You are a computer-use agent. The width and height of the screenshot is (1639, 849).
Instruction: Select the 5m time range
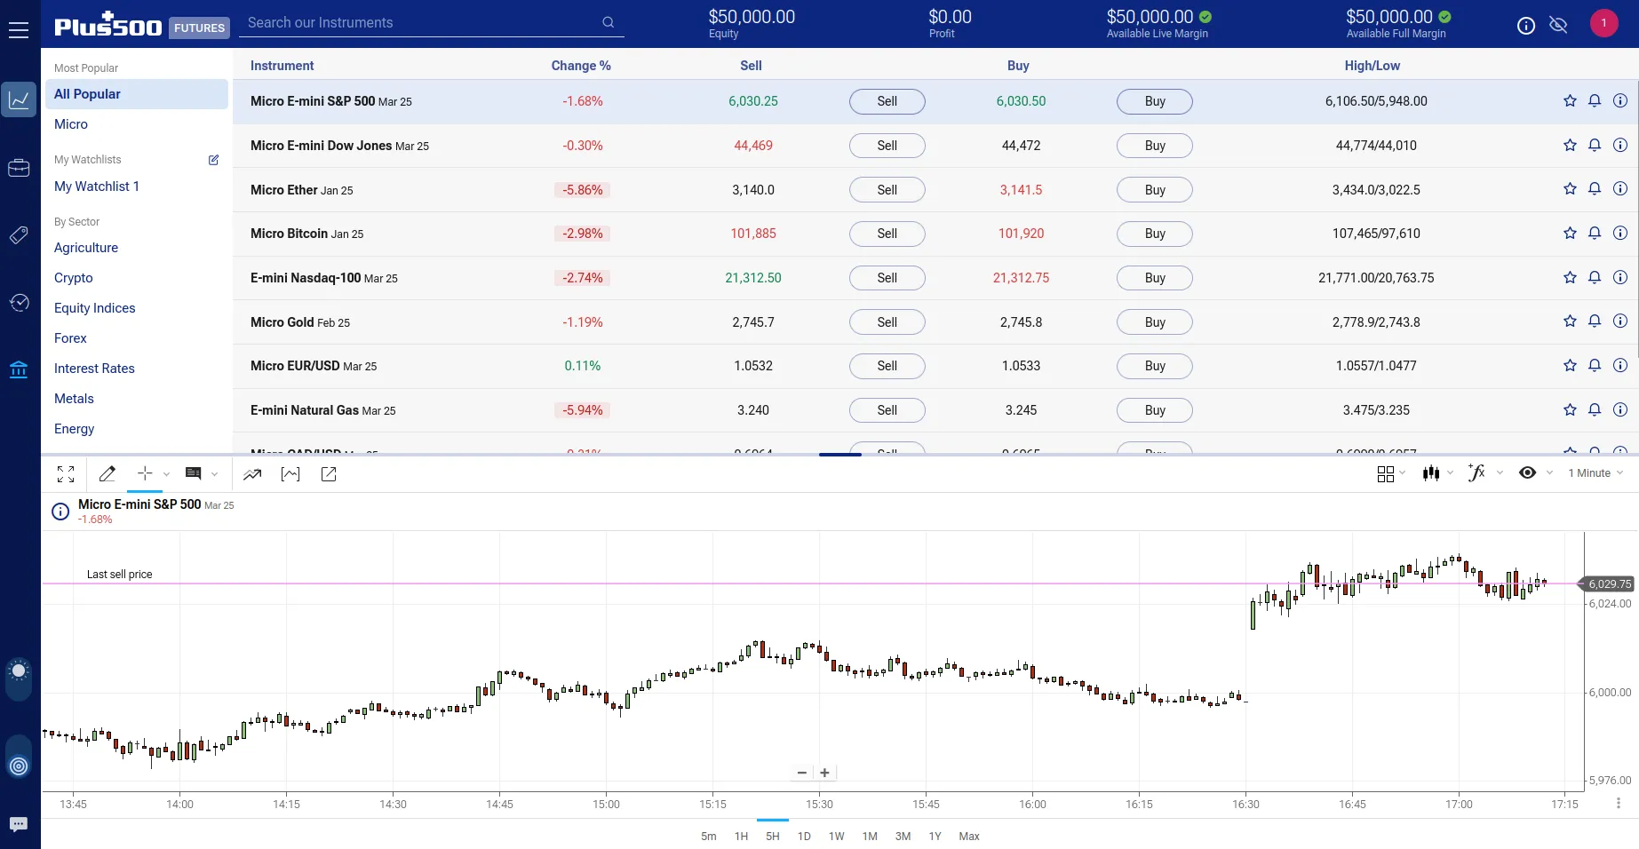coord(708,837)
